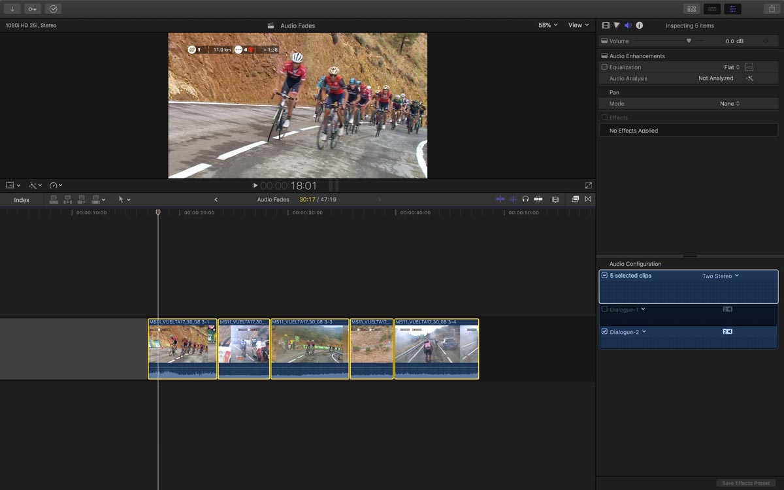Open the effects browser icon
The height and width of the screenshot is (490, 784).
coord(575,199)
